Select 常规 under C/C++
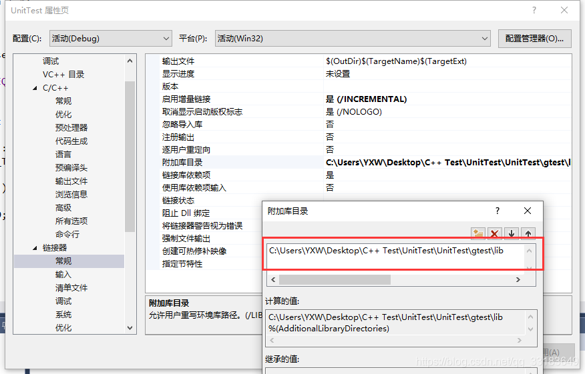 click(x=63, y=101)
